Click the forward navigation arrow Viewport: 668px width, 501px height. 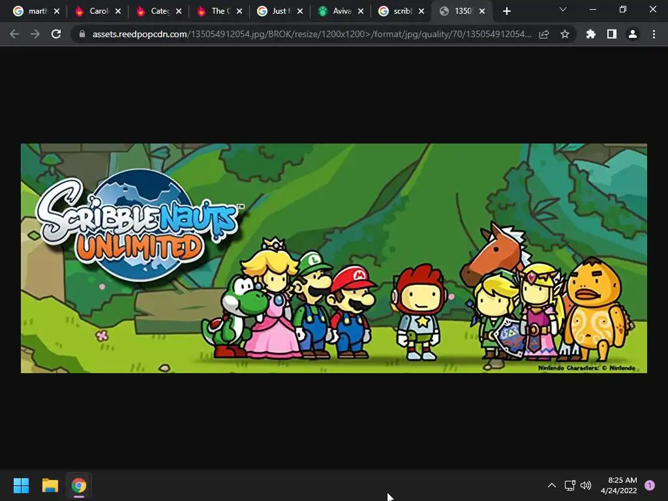pyautogui.click(x=35, y=34)
